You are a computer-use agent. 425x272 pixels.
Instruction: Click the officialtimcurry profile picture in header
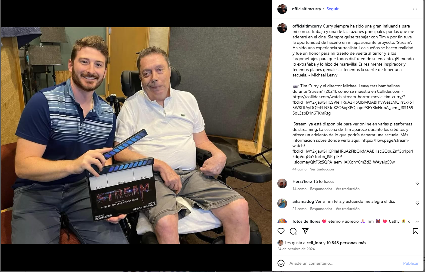[x=282, y=9]
